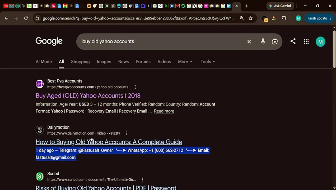Image resolution: width=336 pixels, height=190 pixels.
Task: Open How to Buying Old Yahoo Accounts result
Action: click(x=109, y=142)
